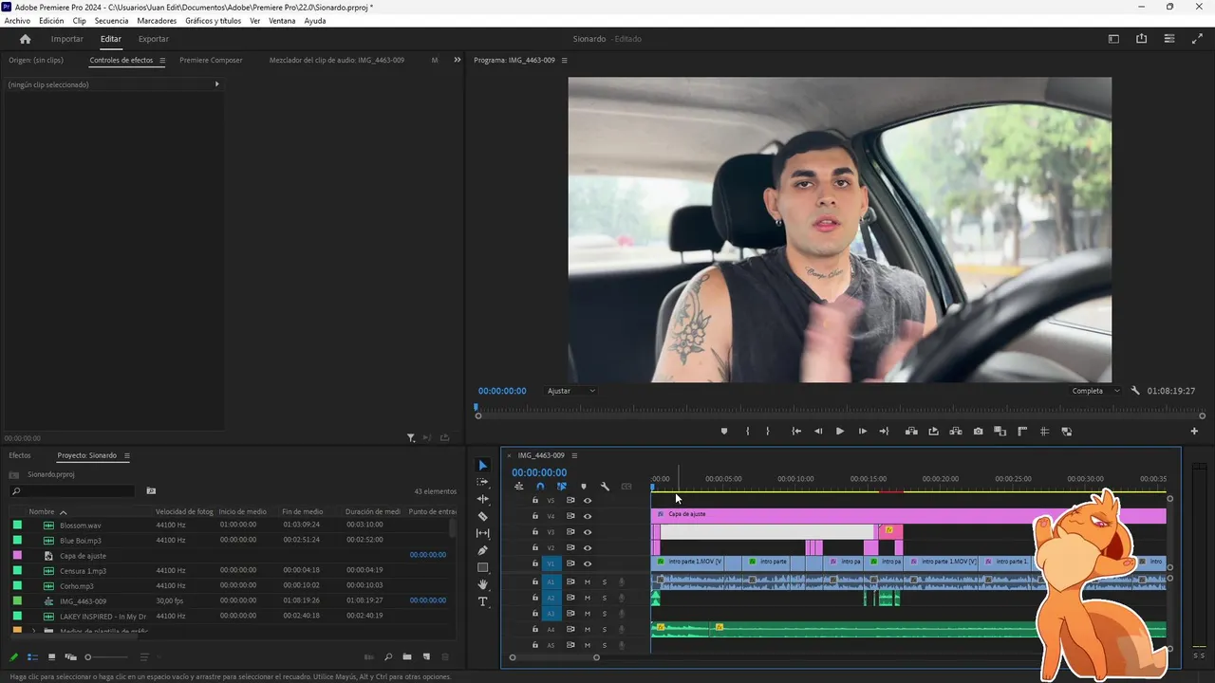The image size is (1215, 683).
Task: Open Quick Export icon in header
Action: 1141,39
